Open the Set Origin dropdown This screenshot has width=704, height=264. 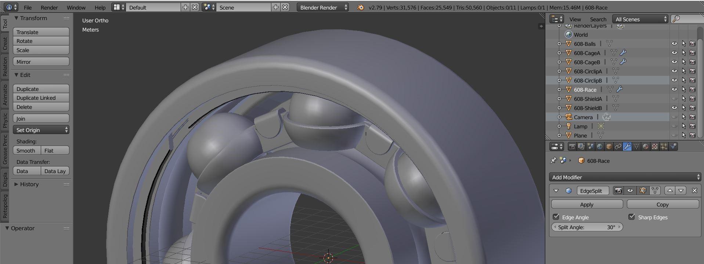41,130
